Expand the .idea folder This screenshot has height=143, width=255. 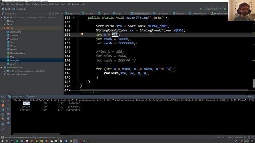click(4, 21)
